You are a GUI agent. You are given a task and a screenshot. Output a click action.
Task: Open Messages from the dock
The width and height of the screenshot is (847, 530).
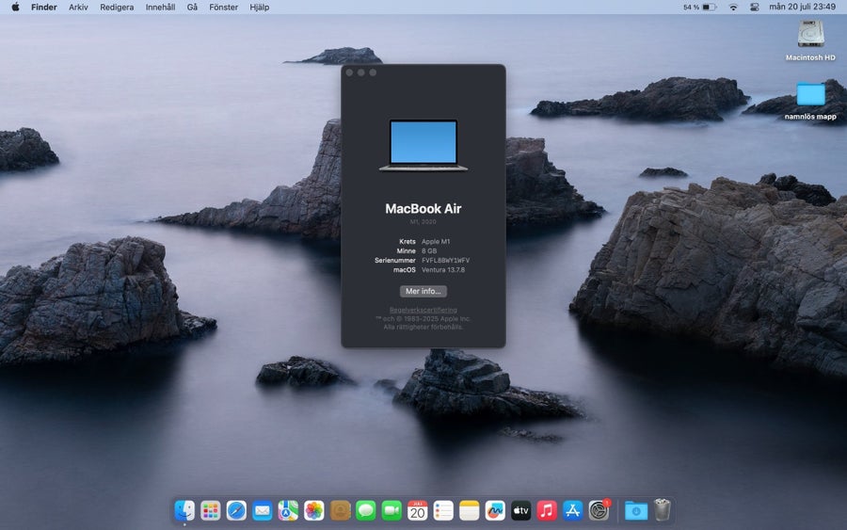pos(366,510)
